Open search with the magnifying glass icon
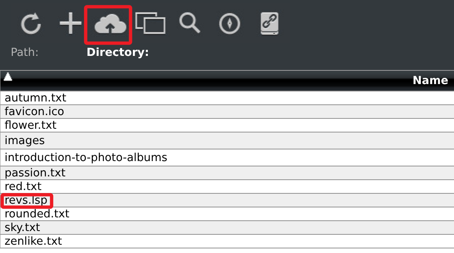 [x=189, y=23]
